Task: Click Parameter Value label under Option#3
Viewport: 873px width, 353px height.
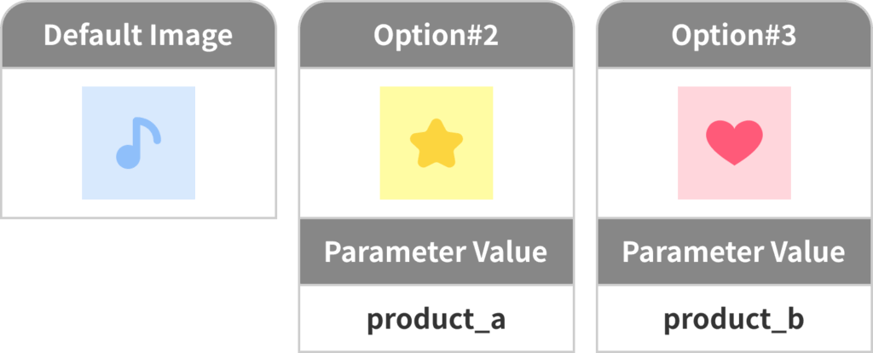Action: click(734, 252)
